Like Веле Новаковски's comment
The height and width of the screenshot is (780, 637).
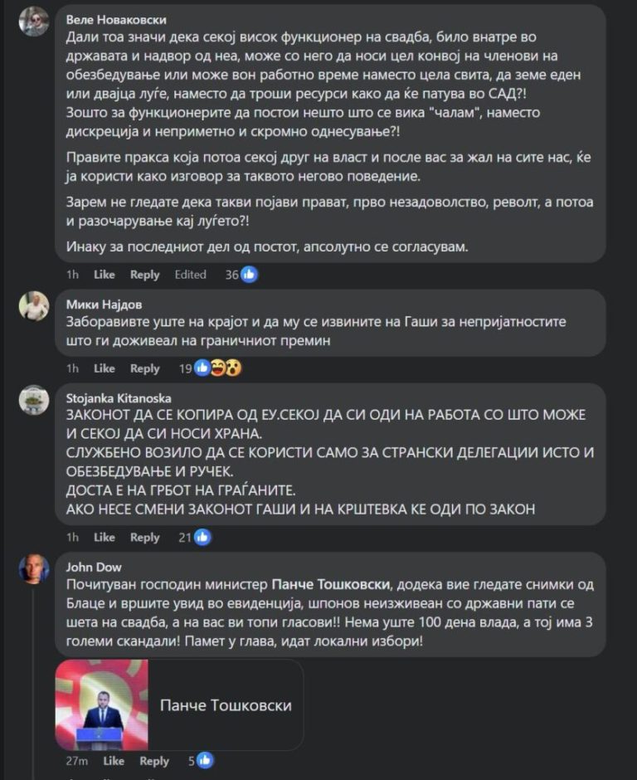click(105, 275)
